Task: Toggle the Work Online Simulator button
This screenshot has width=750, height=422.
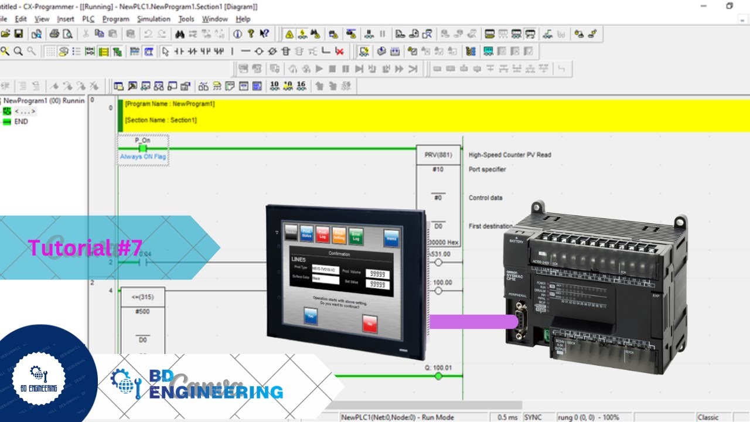Action: point(364,51)
